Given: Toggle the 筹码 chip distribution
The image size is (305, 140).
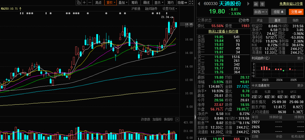Looking at the screenshot, I should coord(134,3).
